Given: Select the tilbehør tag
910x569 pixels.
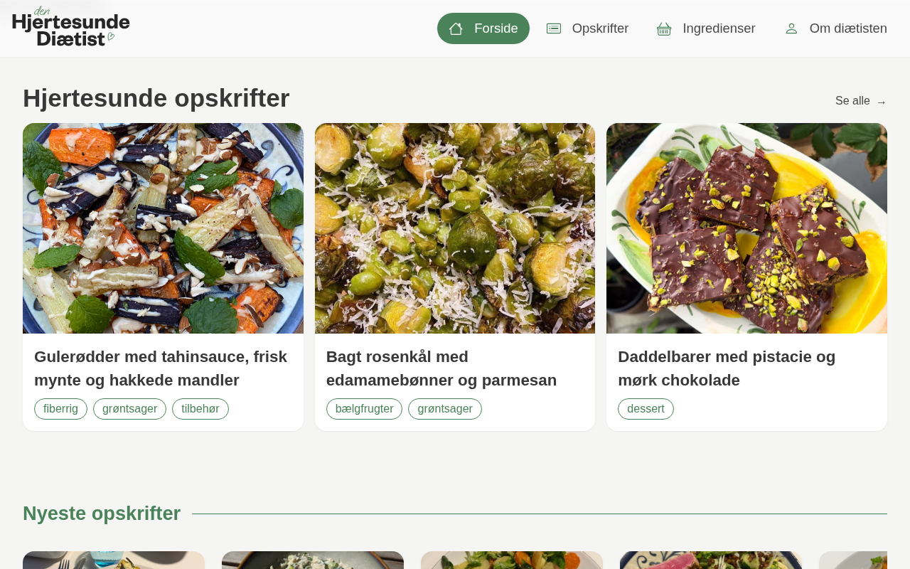Looking at the screenshot, I should coord(200,409).
